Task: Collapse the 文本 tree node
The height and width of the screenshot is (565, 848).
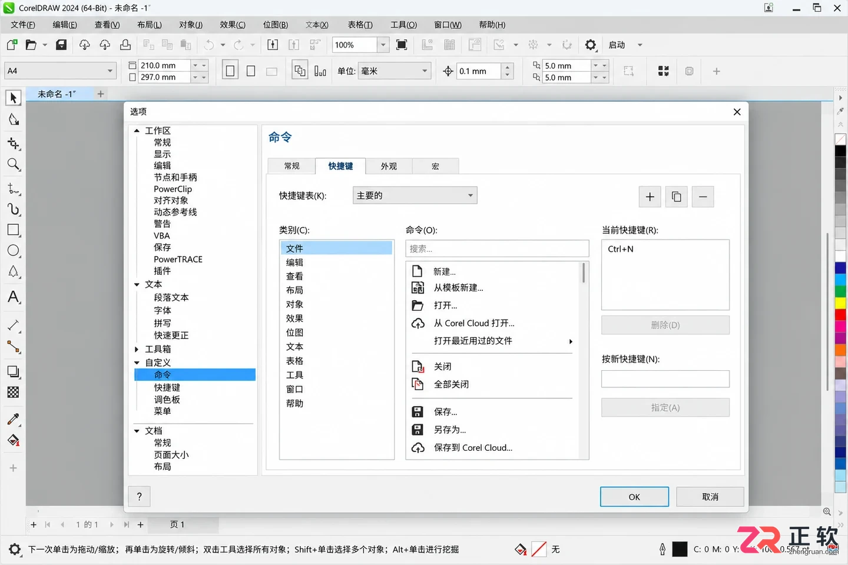Action: click(137, 285)
